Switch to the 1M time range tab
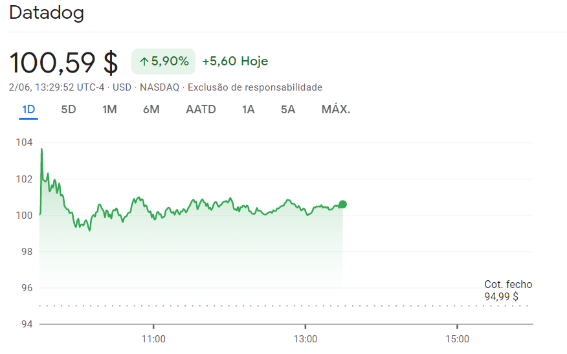Viewport: 567px width, 354px height. pyautogui.click(x=109, y=109)
